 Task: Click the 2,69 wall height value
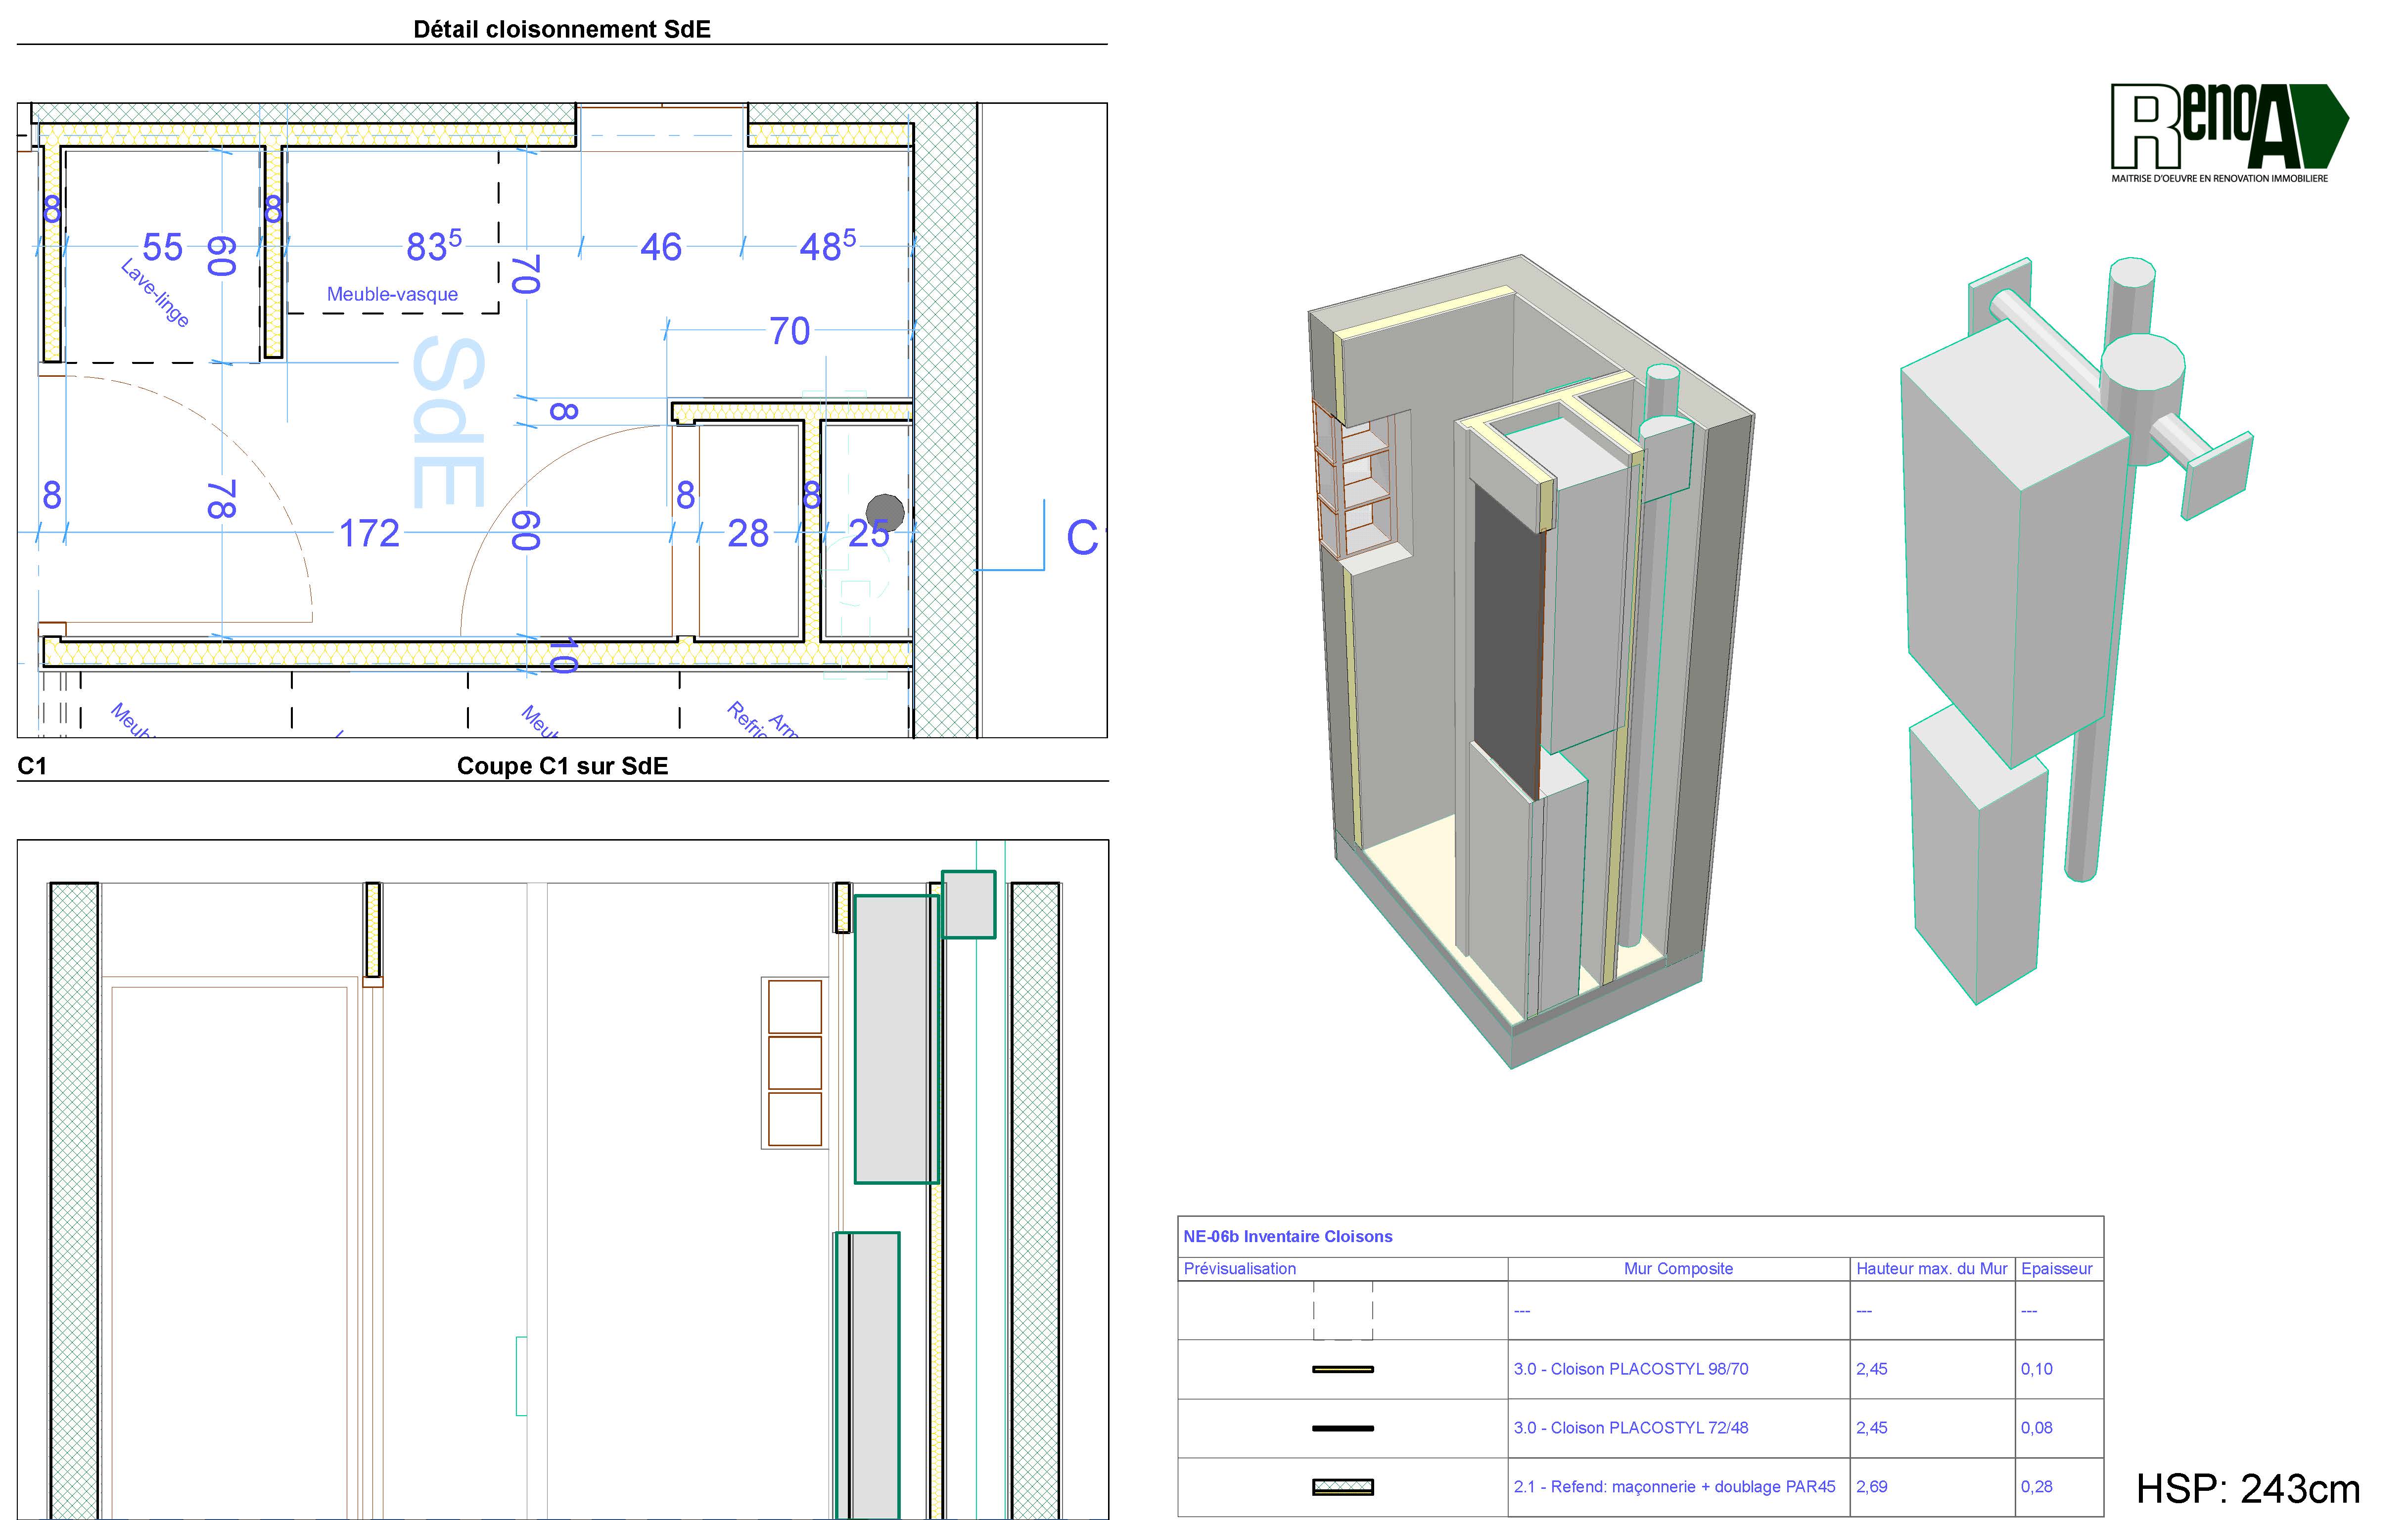pyautogui.click(x=1871, y=1487)
